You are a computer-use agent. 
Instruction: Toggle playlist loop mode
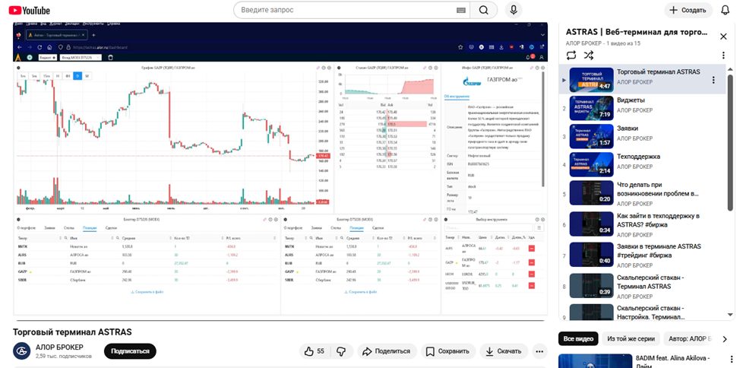click(x=571, y=55)
